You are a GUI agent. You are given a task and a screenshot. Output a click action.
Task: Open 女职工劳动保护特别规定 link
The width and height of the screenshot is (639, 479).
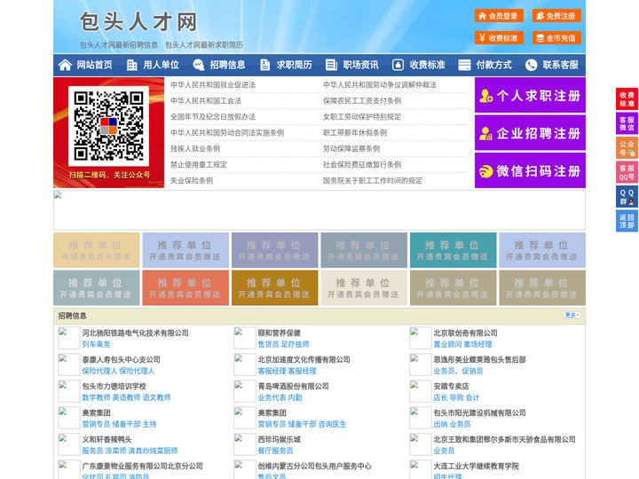pyautogui.click(x=362, y=116)
